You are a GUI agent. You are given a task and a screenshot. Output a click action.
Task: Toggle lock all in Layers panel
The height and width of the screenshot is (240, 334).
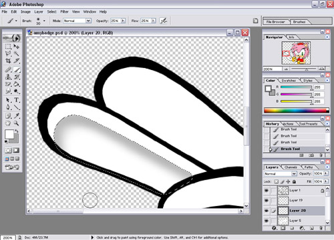294,181
